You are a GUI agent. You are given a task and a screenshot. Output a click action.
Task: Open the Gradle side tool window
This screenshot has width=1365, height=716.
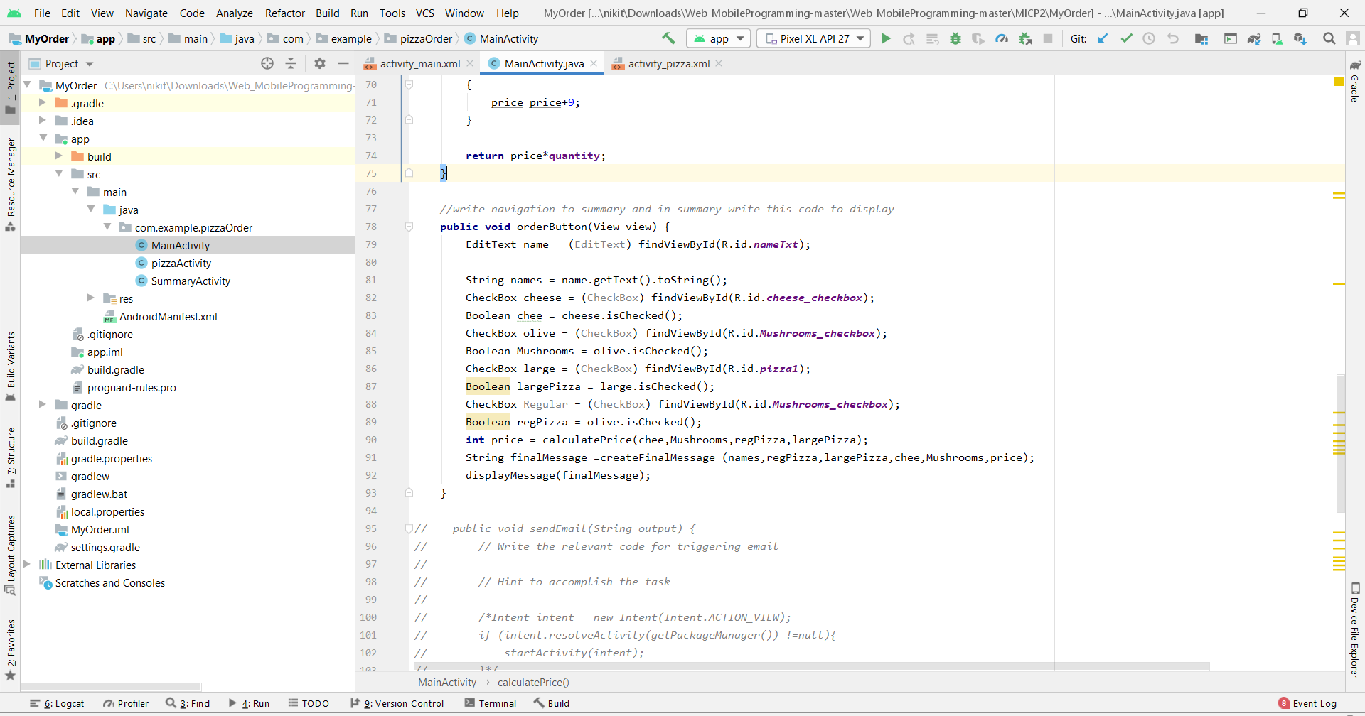[x=1355, y=81]
